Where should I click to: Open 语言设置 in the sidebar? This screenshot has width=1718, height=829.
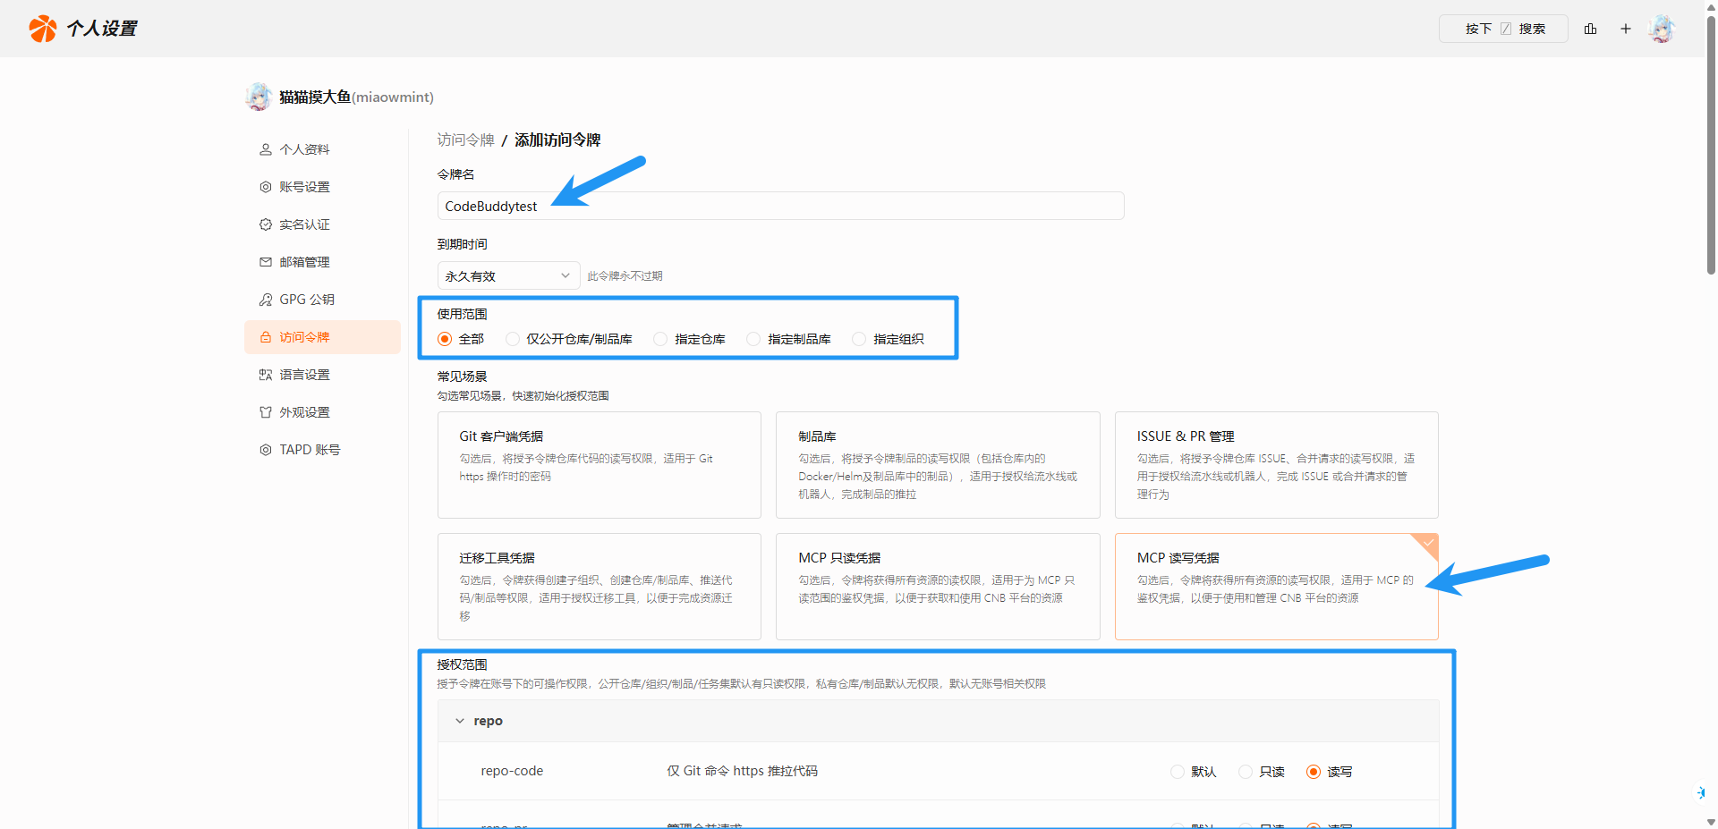[x=304, y=375]
